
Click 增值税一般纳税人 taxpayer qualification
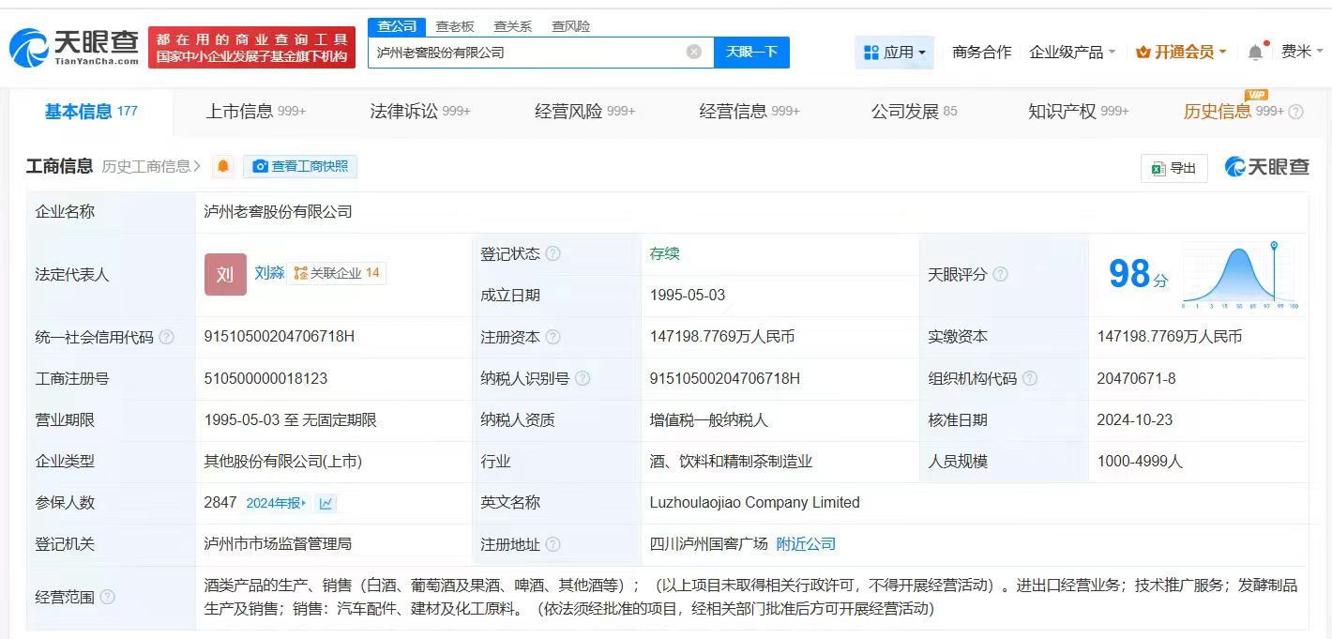click(708, 419)
